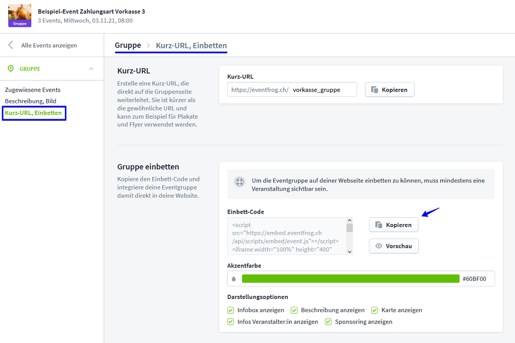This screenshot has width=515, height=343.
Task: Click the eye icon on the Vorschau button
Action: 379,246
